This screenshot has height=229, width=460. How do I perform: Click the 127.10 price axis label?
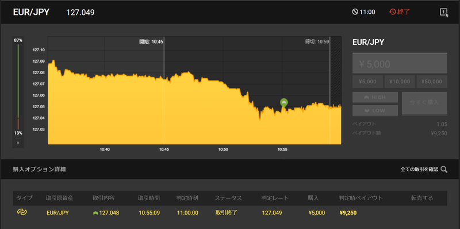click(39, 50)
